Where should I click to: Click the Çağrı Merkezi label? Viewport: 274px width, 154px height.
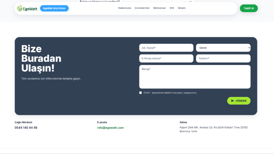pyautogui.click(x=23, y=122)
